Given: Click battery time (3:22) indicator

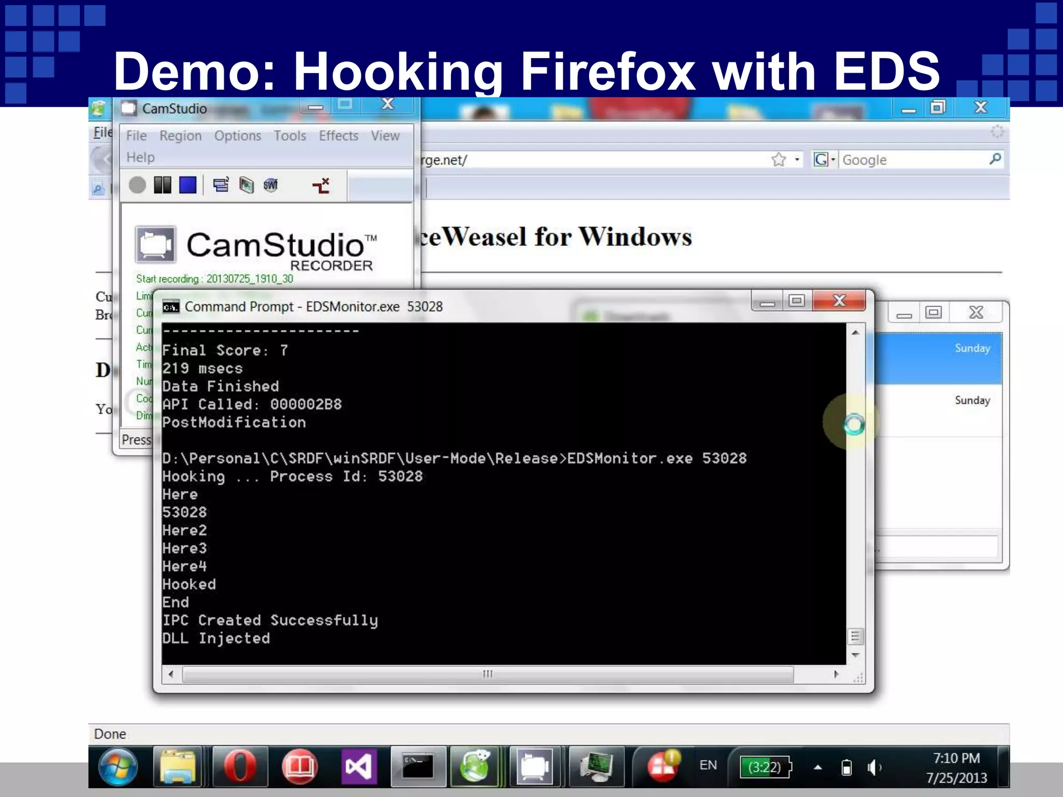Looking at the screenshot, I should 765,767.
